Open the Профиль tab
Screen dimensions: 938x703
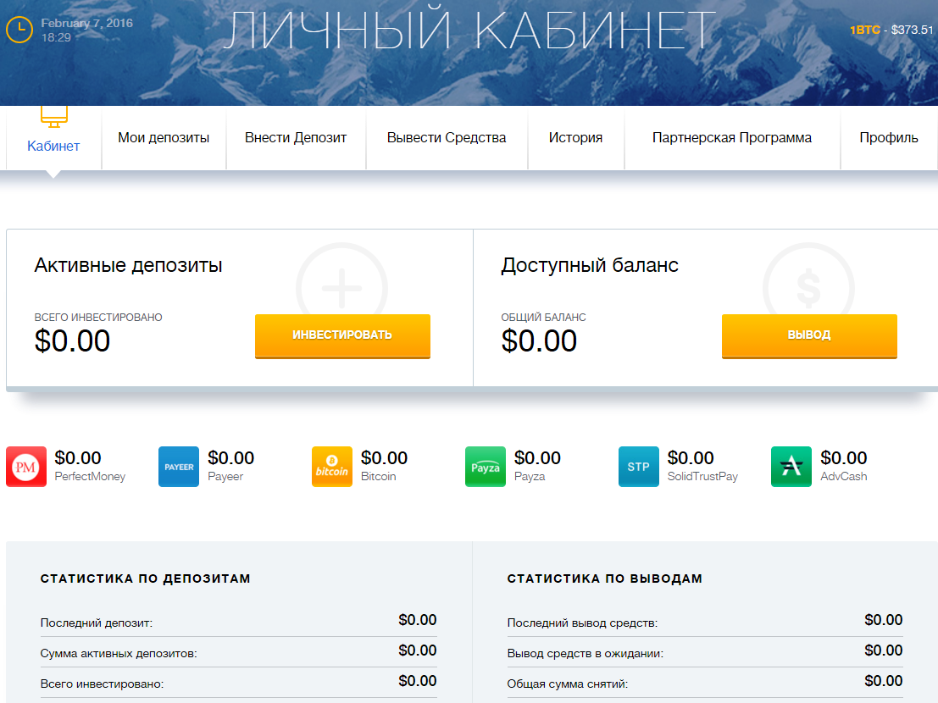coord(888,138)
